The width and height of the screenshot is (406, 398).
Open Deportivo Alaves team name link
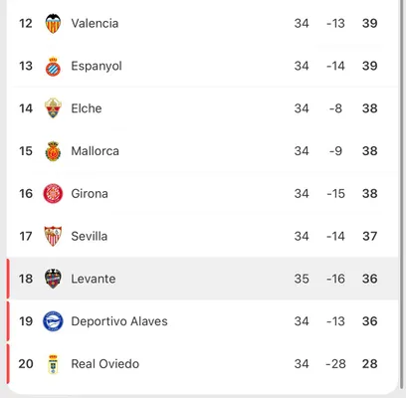coord(119,321)
